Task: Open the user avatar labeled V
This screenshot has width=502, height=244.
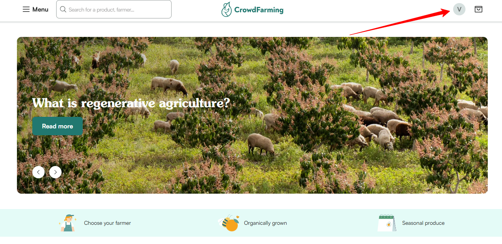Action: pyautogui.click(x=459, y=9)
